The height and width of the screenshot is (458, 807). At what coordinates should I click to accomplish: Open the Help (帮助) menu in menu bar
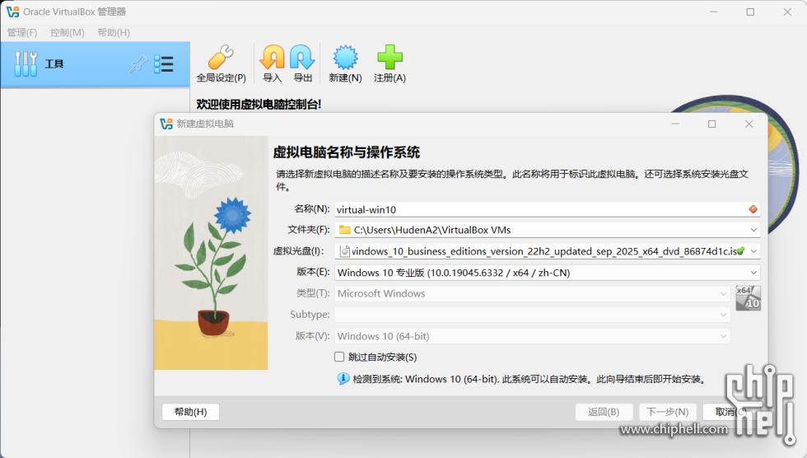pos(114,32)
